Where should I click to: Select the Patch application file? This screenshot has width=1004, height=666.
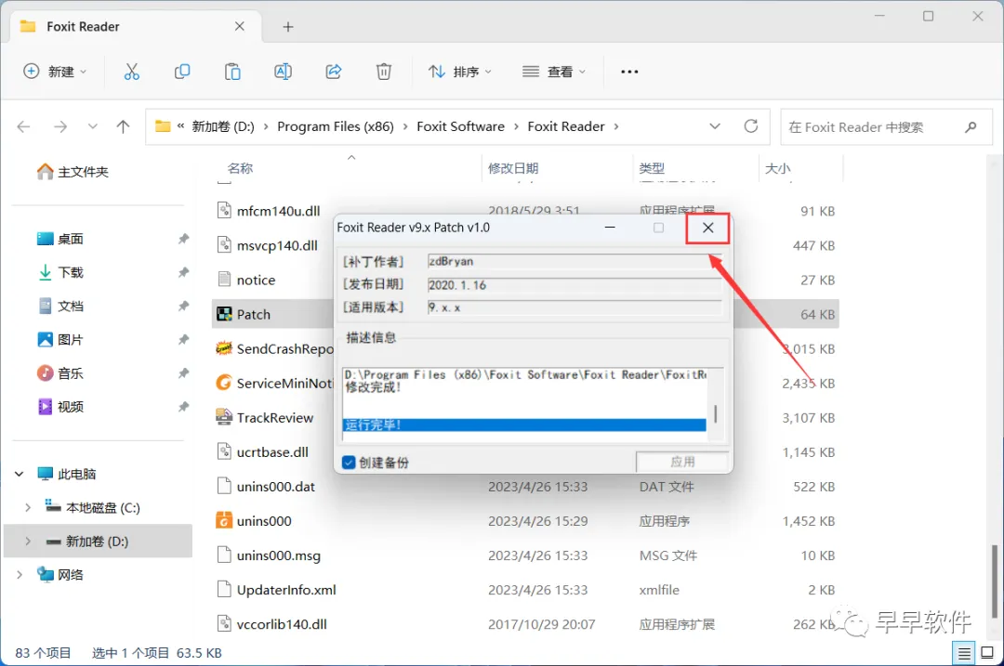point(253,315)
